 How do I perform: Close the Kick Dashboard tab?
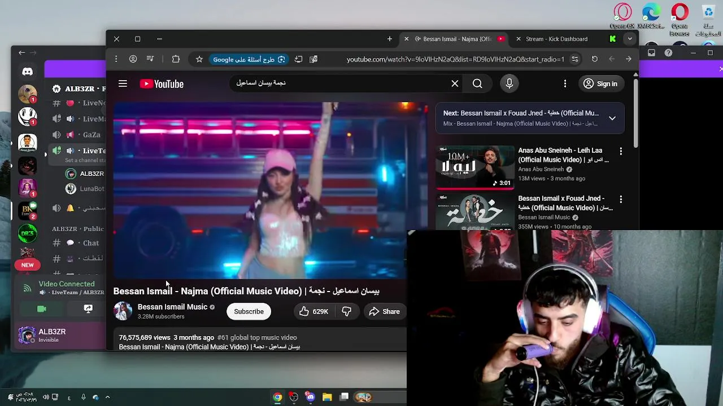pyautogui.click(x=519, y=39)
